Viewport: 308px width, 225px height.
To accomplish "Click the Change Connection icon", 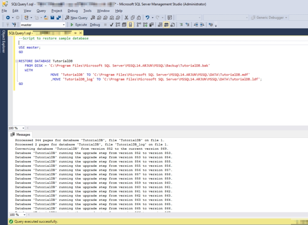I will (14, 25).
